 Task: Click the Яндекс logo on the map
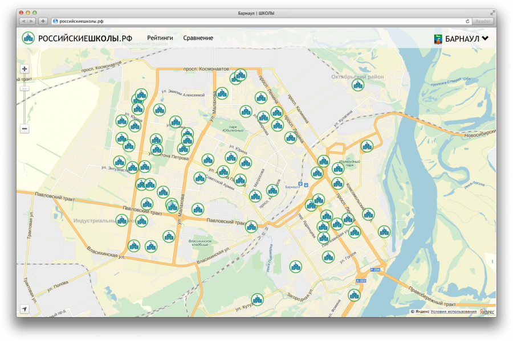(486, 311)
